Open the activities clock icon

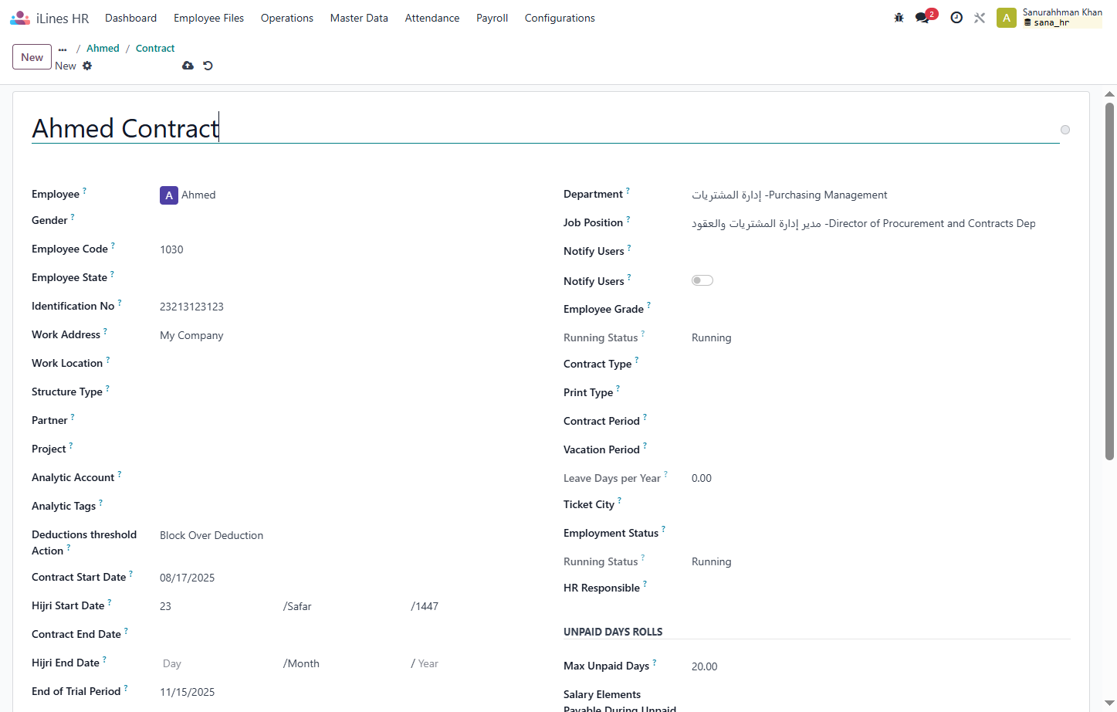coord(956,18)
